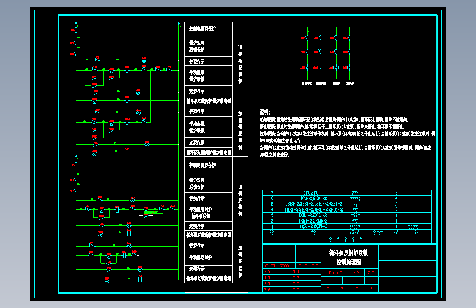The image size is (476, 308).
Task: Click the 1#循环泵 label under power circuit
Action: pos(306,84)
